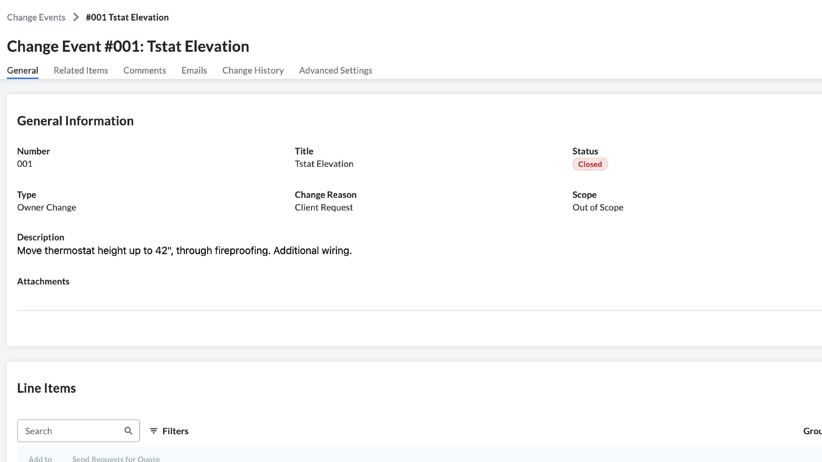Viewport: 822px width, 462px height.
Task: Click the Change Event #001 page heading
Action: pos(128,46)
